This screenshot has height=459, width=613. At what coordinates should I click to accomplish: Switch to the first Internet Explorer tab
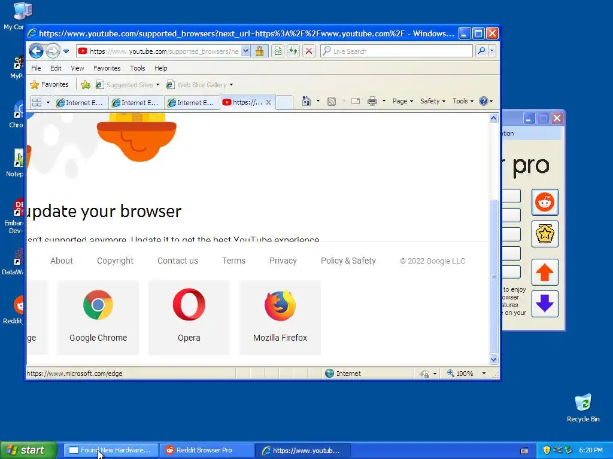80,103
